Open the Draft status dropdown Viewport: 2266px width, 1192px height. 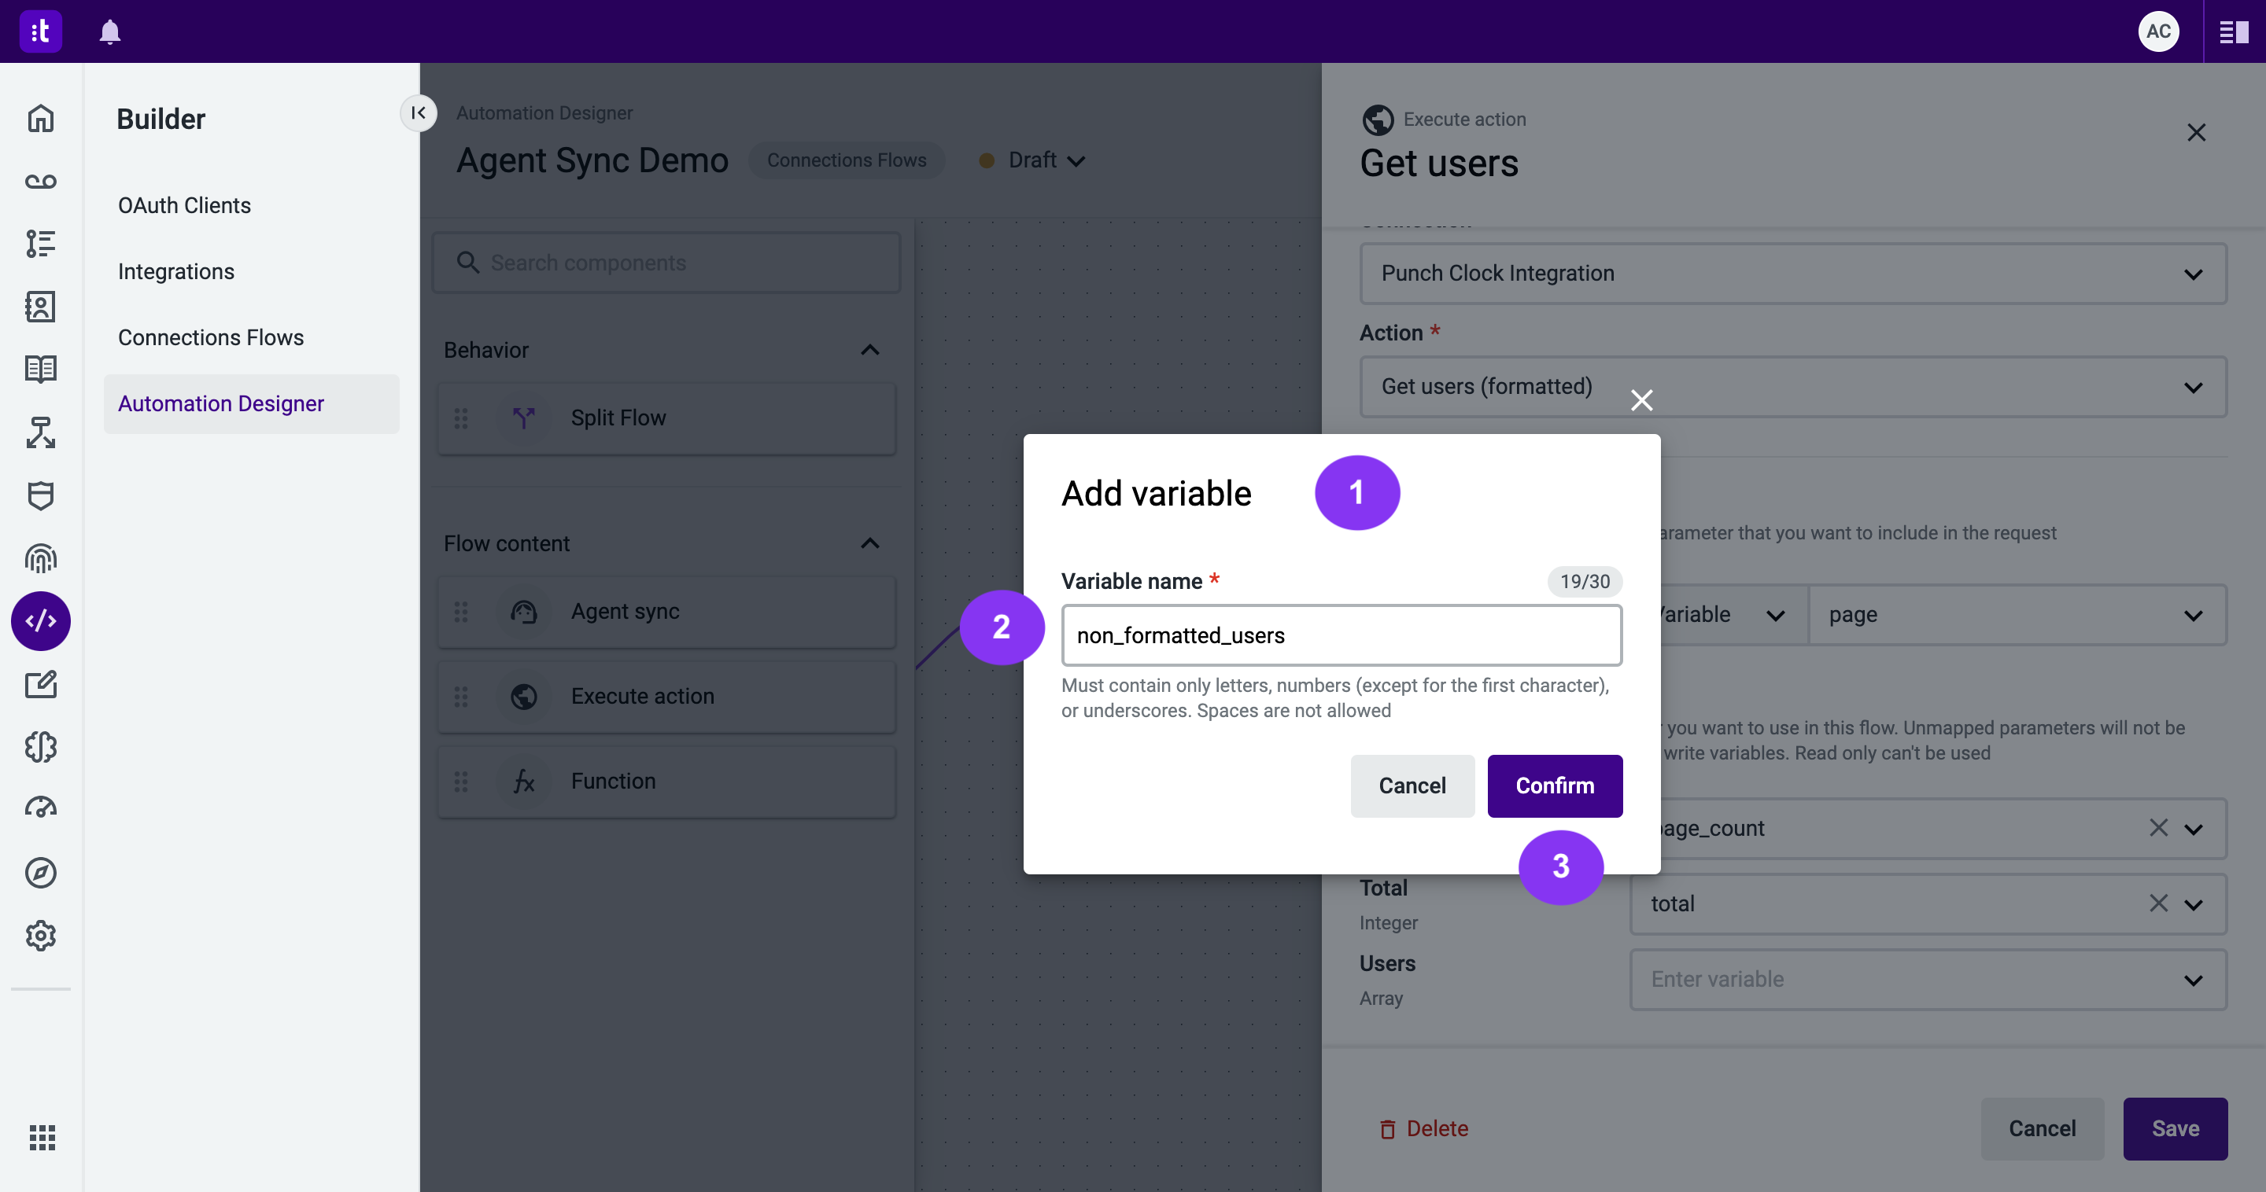tap(1035, 160)
